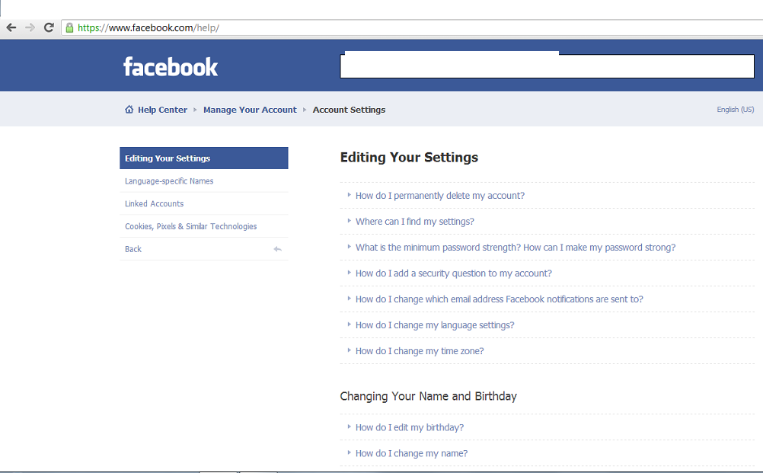763x473 pixels.
Task: Expand triangle for edit my birthday
Action: point(349,427)
